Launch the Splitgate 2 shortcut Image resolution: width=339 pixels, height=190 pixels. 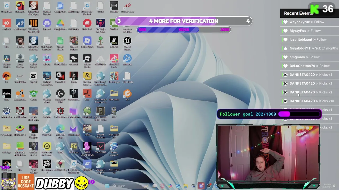tap(87, 165)
